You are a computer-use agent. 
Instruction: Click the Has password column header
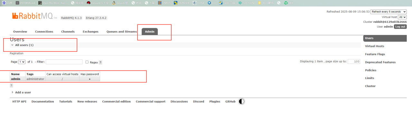(89, 74)
